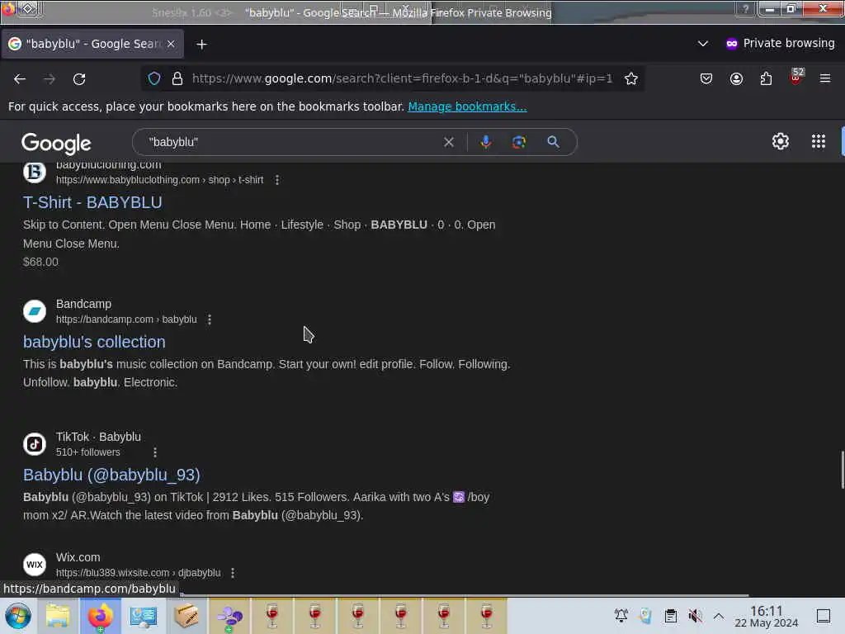
Task: Open Google quick settings gear
Action: 780,141
